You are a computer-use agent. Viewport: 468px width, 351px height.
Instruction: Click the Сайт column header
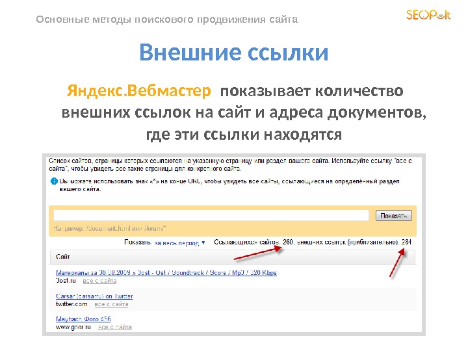(62, 257)
